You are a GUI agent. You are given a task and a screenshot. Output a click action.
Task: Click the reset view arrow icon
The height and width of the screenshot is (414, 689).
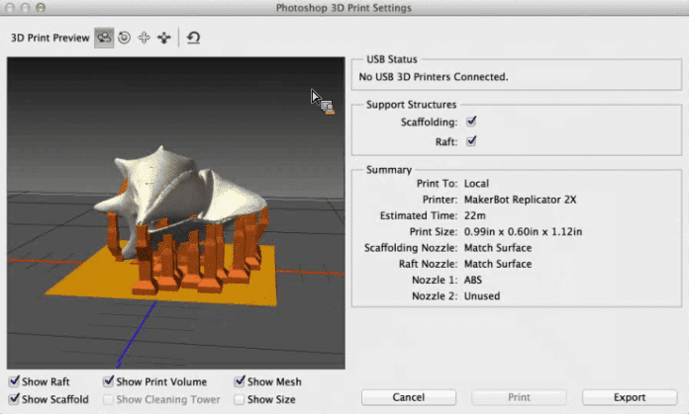pos(193,38)
